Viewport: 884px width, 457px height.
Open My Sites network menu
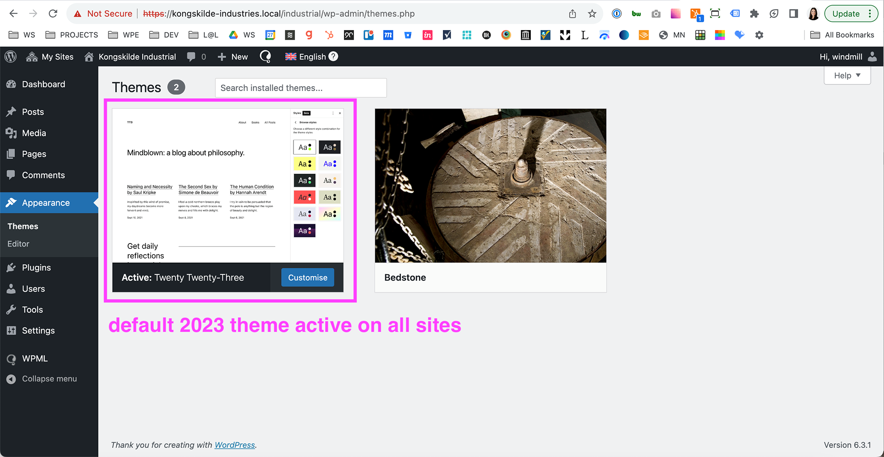coord(50,57)
